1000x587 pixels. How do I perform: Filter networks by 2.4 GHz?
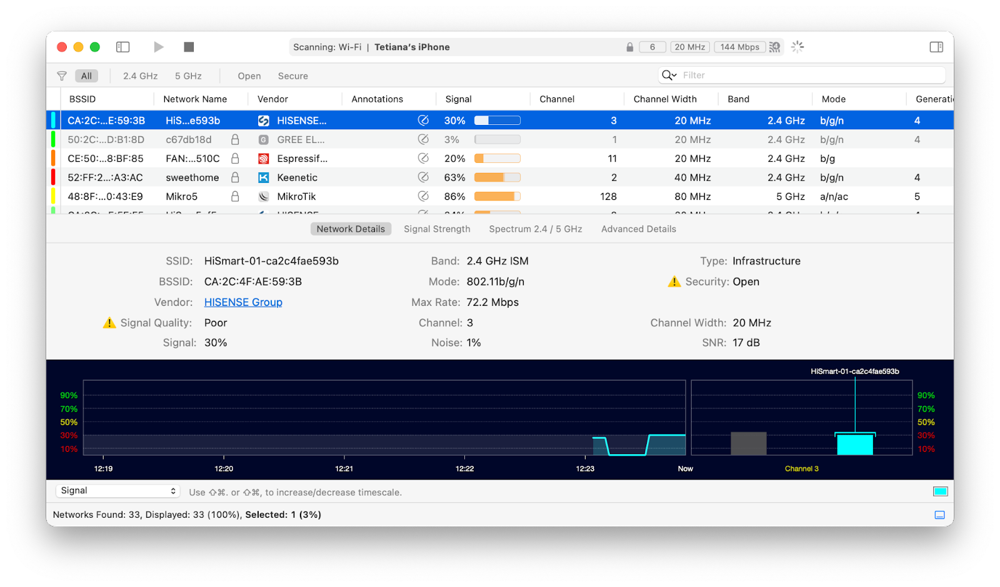pyautogui.click(x=140, y=76)
